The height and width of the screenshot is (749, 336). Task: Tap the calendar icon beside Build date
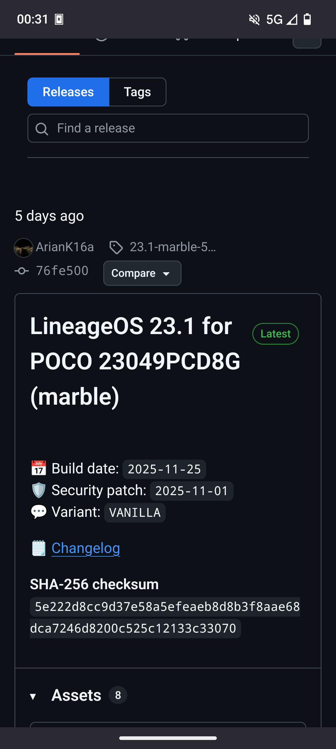pos(39,468)
